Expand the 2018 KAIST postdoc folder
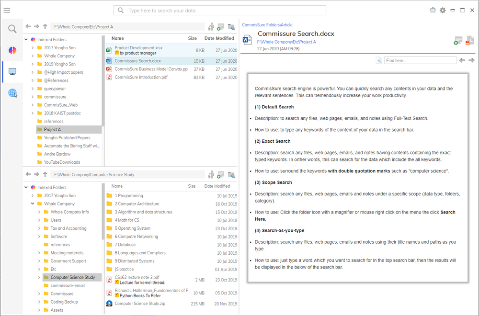The image size is (479, 316). coord(33,113)
